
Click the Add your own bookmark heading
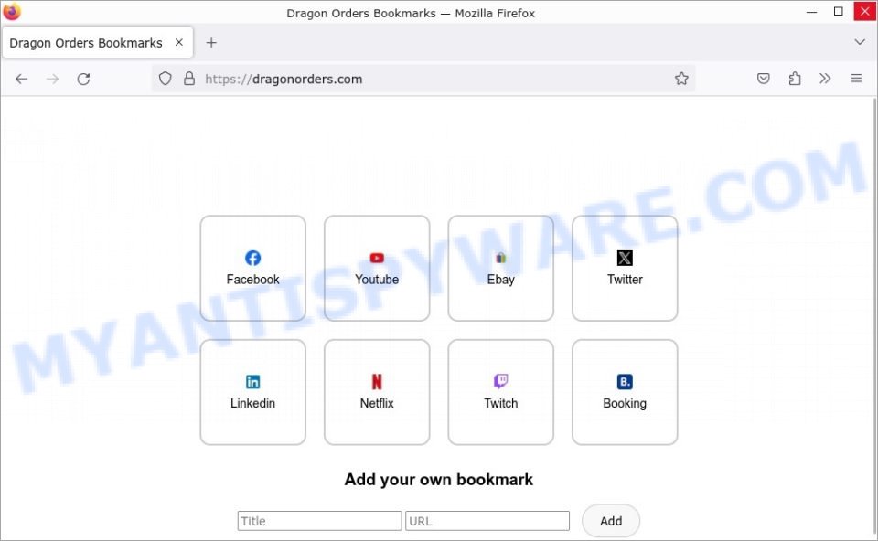click(x=438, y=480)
